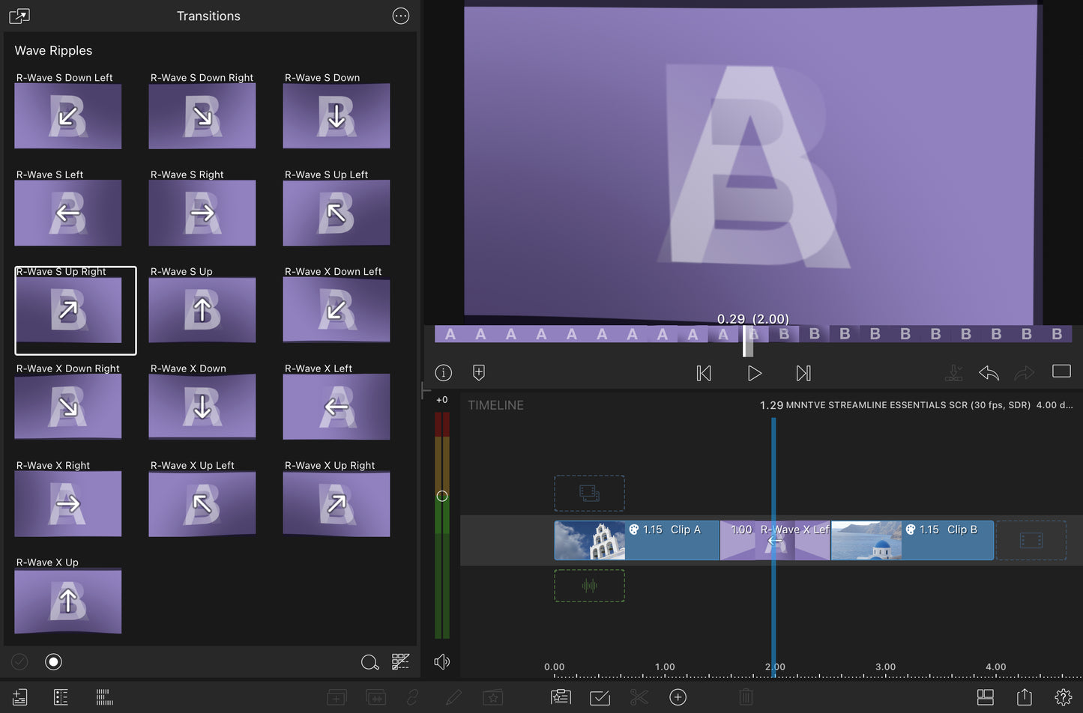Select the R-Wave S Down Left transition
The width and height of the screenshot is (1083, 713).
pyautogui.click(x=67, y=116)
